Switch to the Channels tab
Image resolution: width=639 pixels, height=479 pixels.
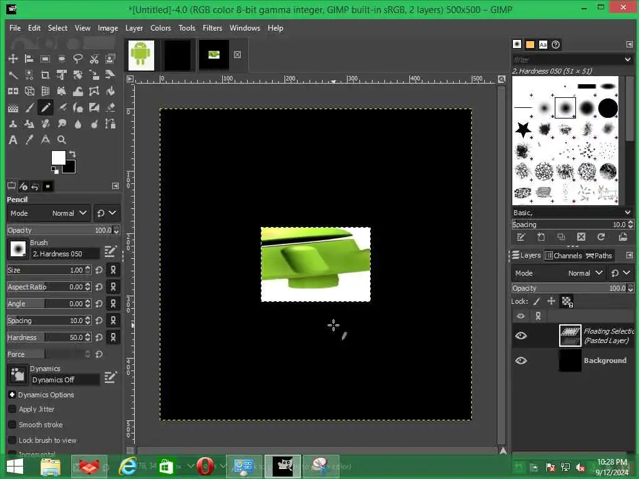[x=563, y=255]
